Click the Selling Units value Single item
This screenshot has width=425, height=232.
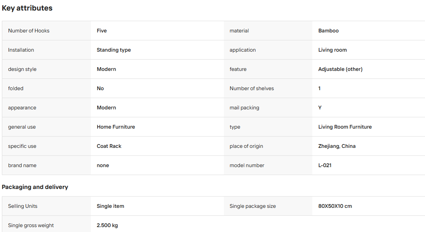pyautogui.click(x=110, y=206)
